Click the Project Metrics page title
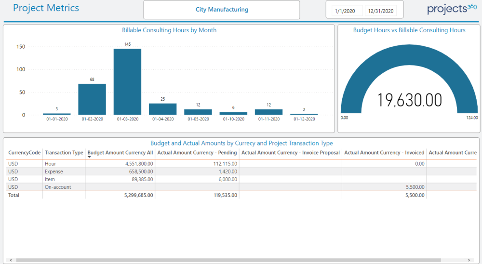Screen dimensions: 482x264 (46, 8)
